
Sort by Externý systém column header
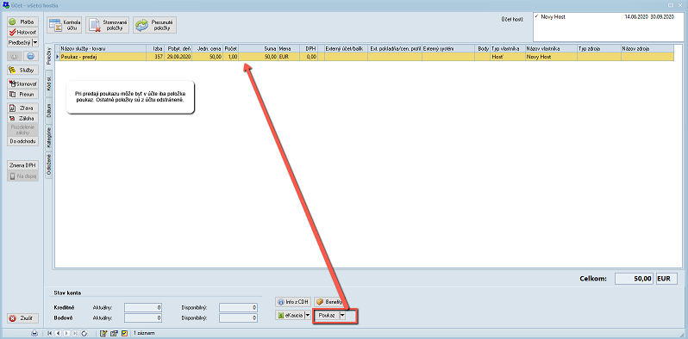point(449,49)
